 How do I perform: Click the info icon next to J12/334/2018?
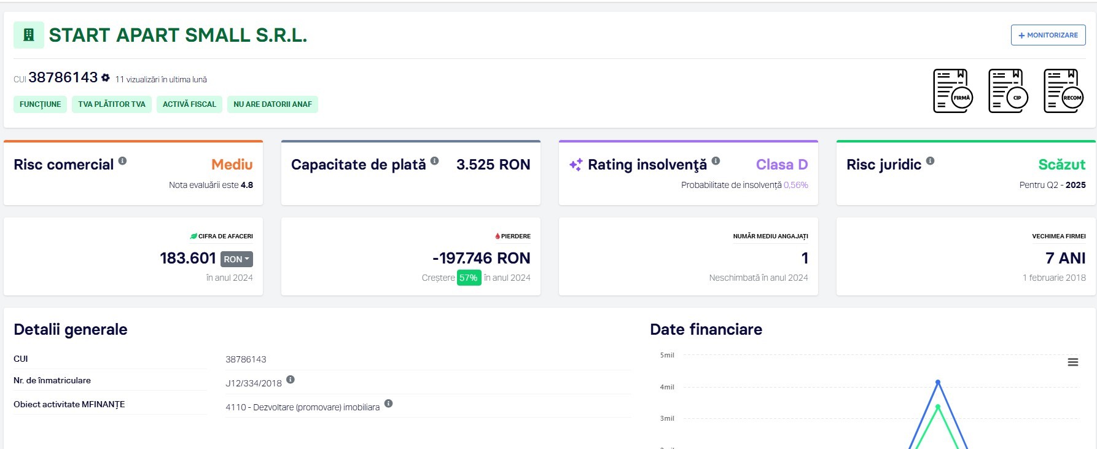[291, 380]
